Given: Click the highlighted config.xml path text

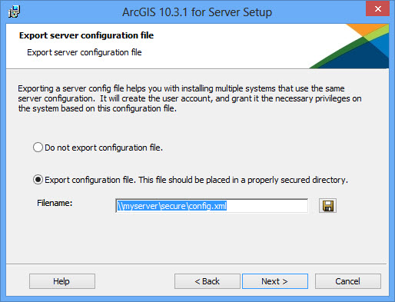Looking at the screenshot, I should 172,206.
